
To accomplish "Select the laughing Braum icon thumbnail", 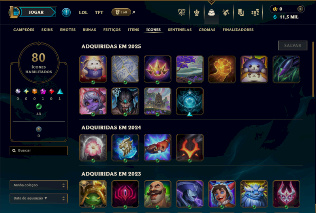I will tap(157, 194).
